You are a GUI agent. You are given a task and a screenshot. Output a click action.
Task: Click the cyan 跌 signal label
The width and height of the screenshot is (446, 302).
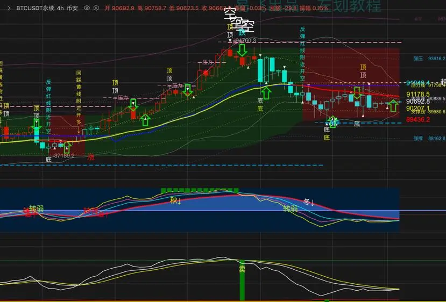pos(242,33)
